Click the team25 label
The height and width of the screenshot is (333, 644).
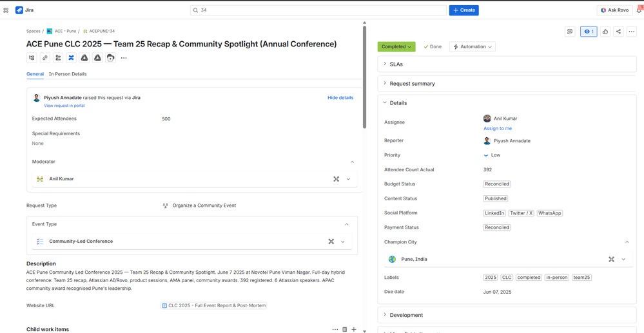(581, 278)
